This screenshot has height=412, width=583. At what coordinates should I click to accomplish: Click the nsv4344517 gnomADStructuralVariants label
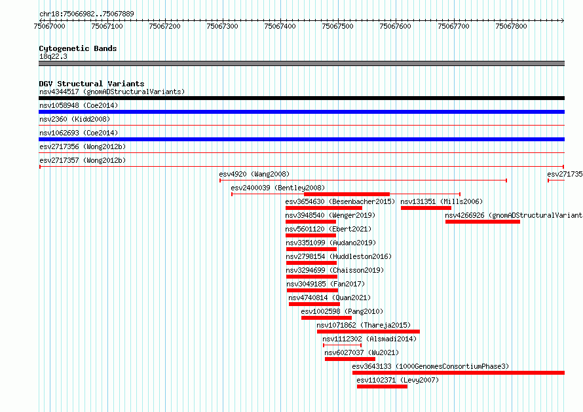point(112,92)
